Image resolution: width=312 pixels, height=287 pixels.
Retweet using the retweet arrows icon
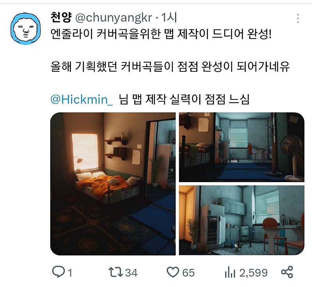[x=115, y=272]
